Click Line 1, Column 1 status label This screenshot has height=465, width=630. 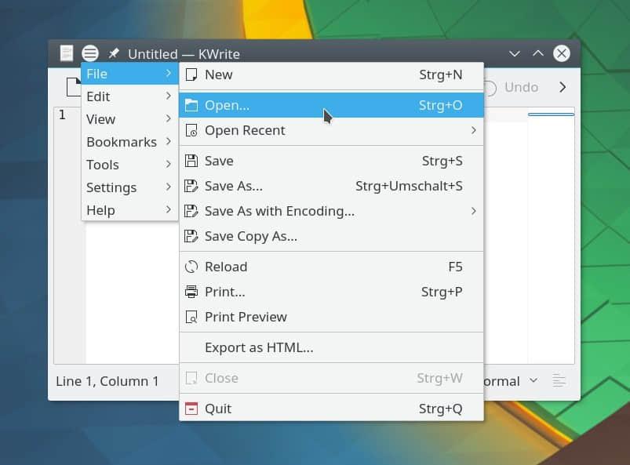coord(107,381)
